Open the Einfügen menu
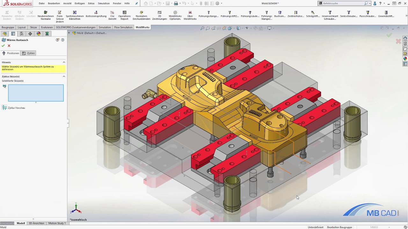The image size is (408, 229). (x=80, y=3)
